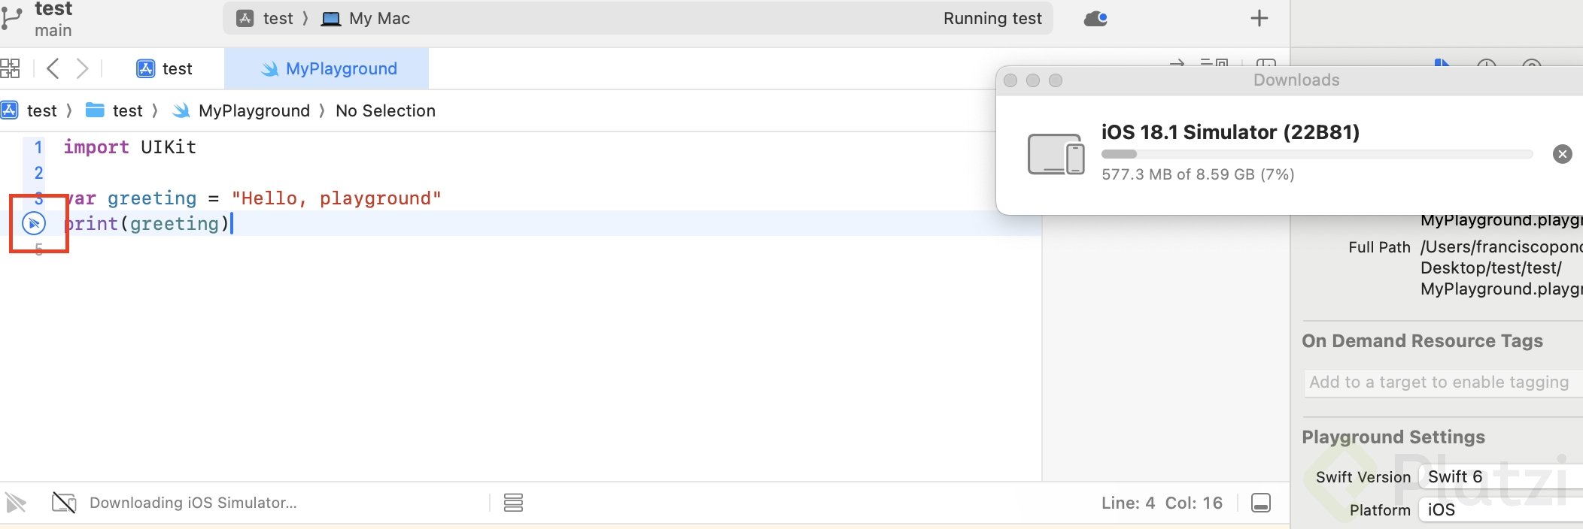Image resolution: width=1583 pixels, height=529 pixels.
Task: Click the iOS Simulator download progress bar
Action: click(x=1317, y=154)
